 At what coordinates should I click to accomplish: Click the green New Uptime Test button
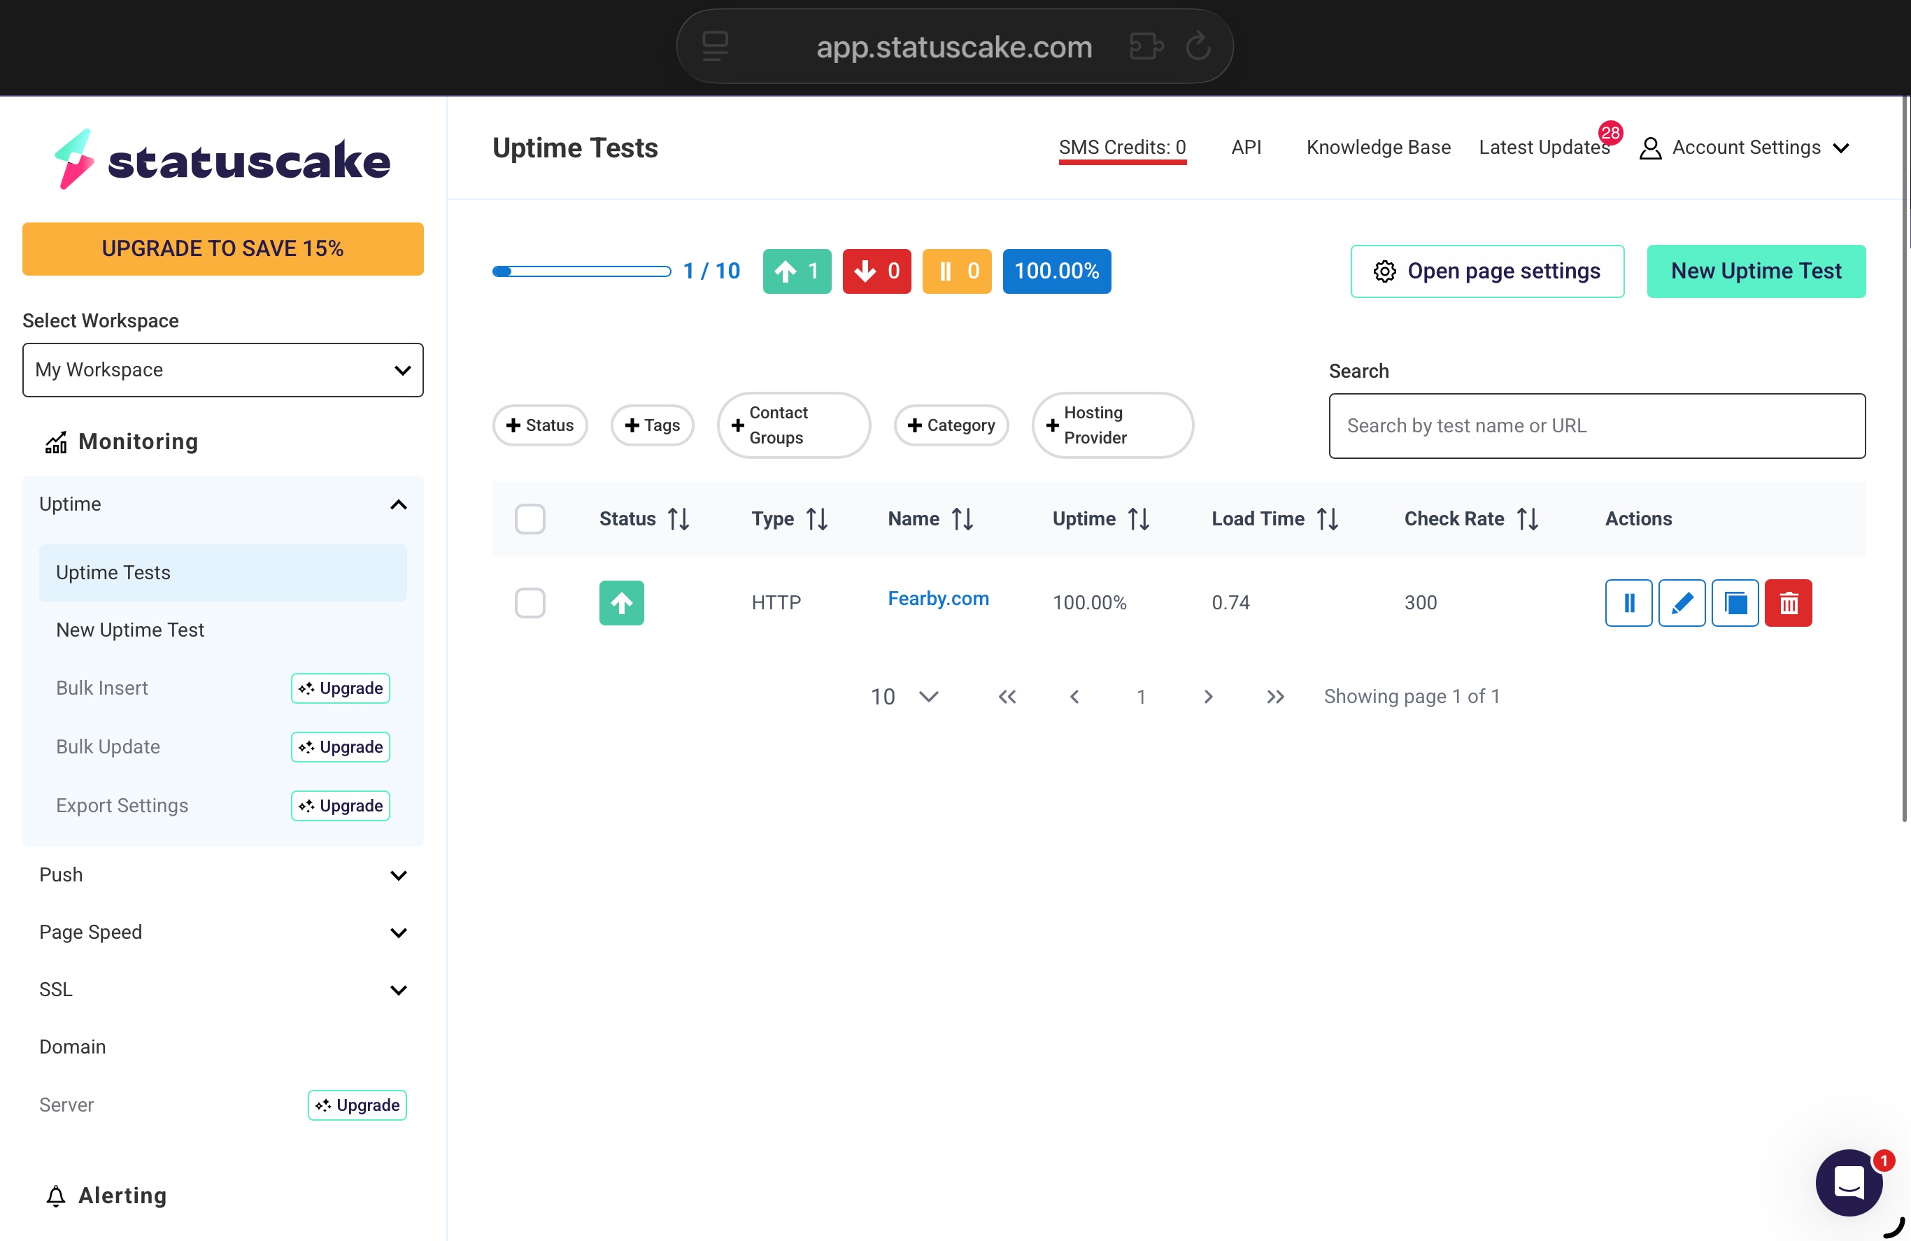tap(1755, 271)
